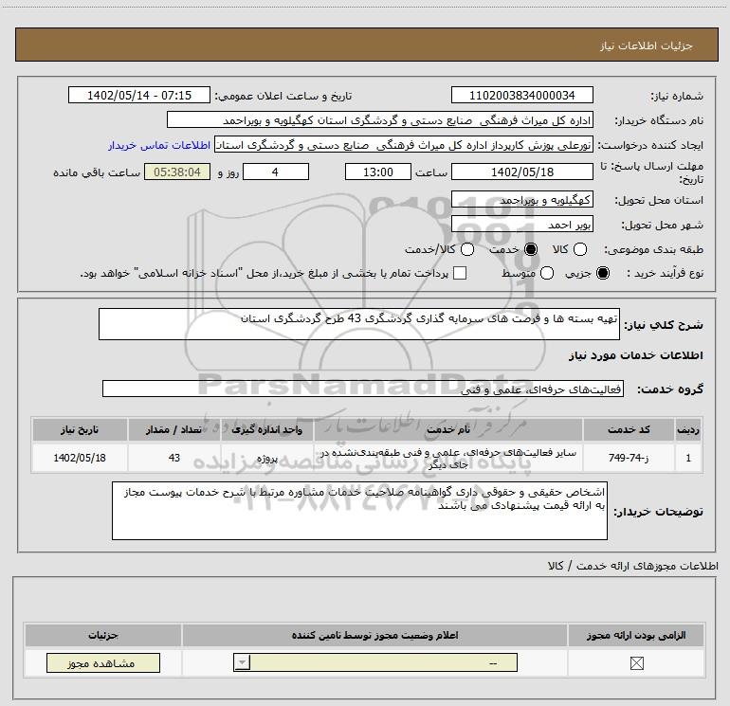The height and width of the screenshot is (706, 730).
Task: Click the اعلام وضعیت مجوز column header
Action: pyautogui.click(x=374, y=635)
